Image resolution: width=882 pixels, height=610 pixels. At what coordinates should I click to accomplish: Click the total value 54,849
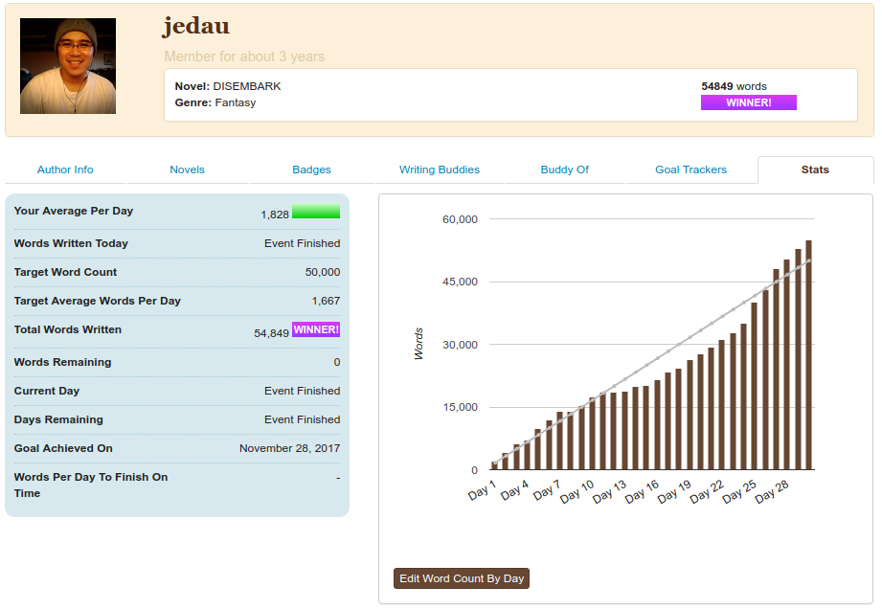coord(272,333)
